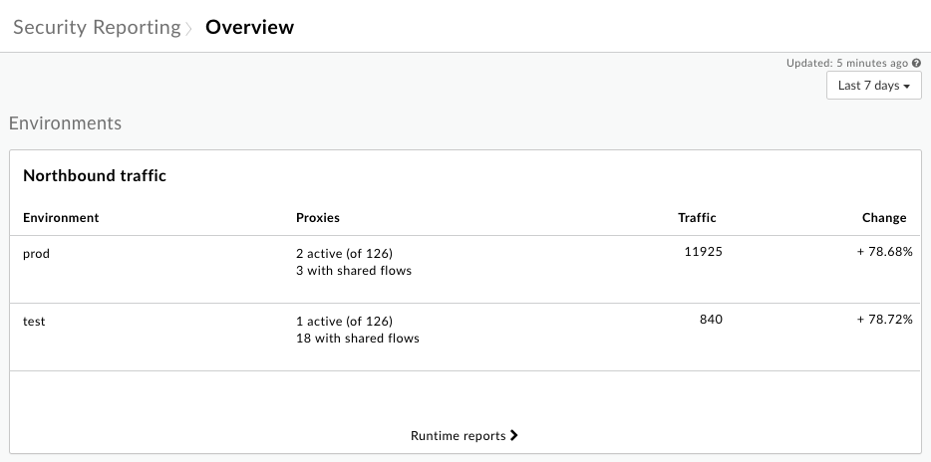Click "18 with shared flows" text
The image size is (931, 462).
(x=358, y=338)
